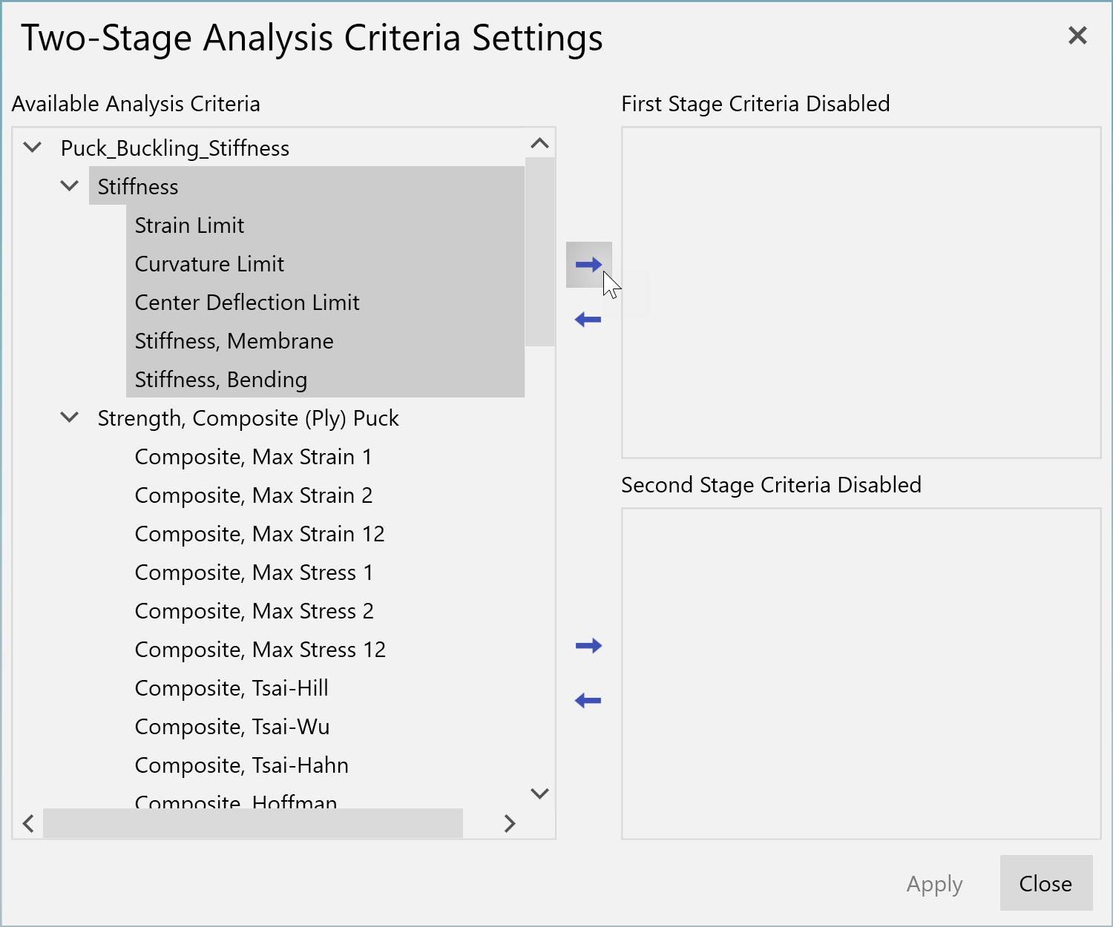Viewport: 1113px width, 927px height.
Task: Select Stiffness, Bending criterion
Action: (325, 380)
